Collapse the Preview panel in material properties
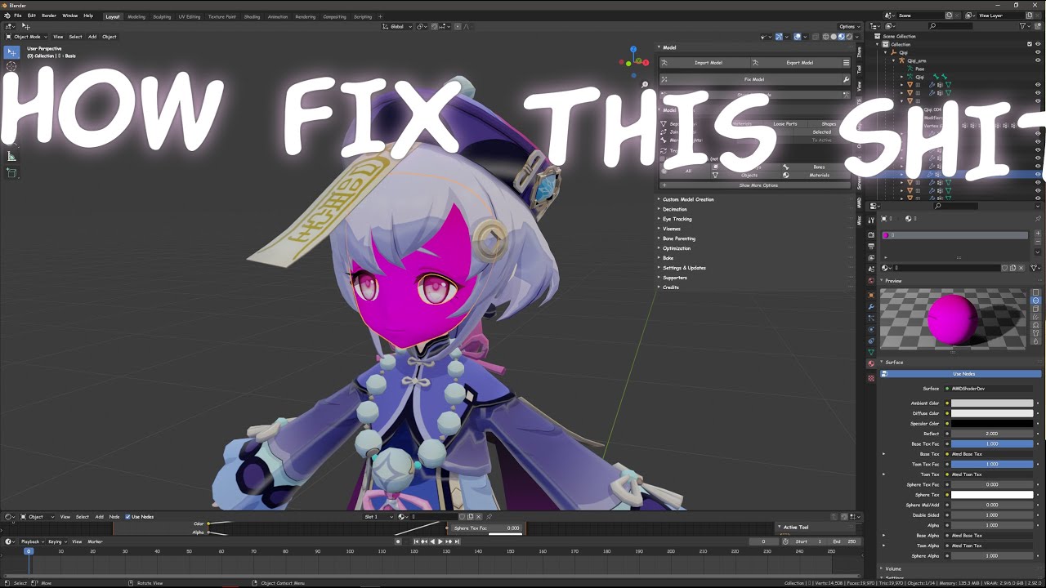 pos(892,281)
